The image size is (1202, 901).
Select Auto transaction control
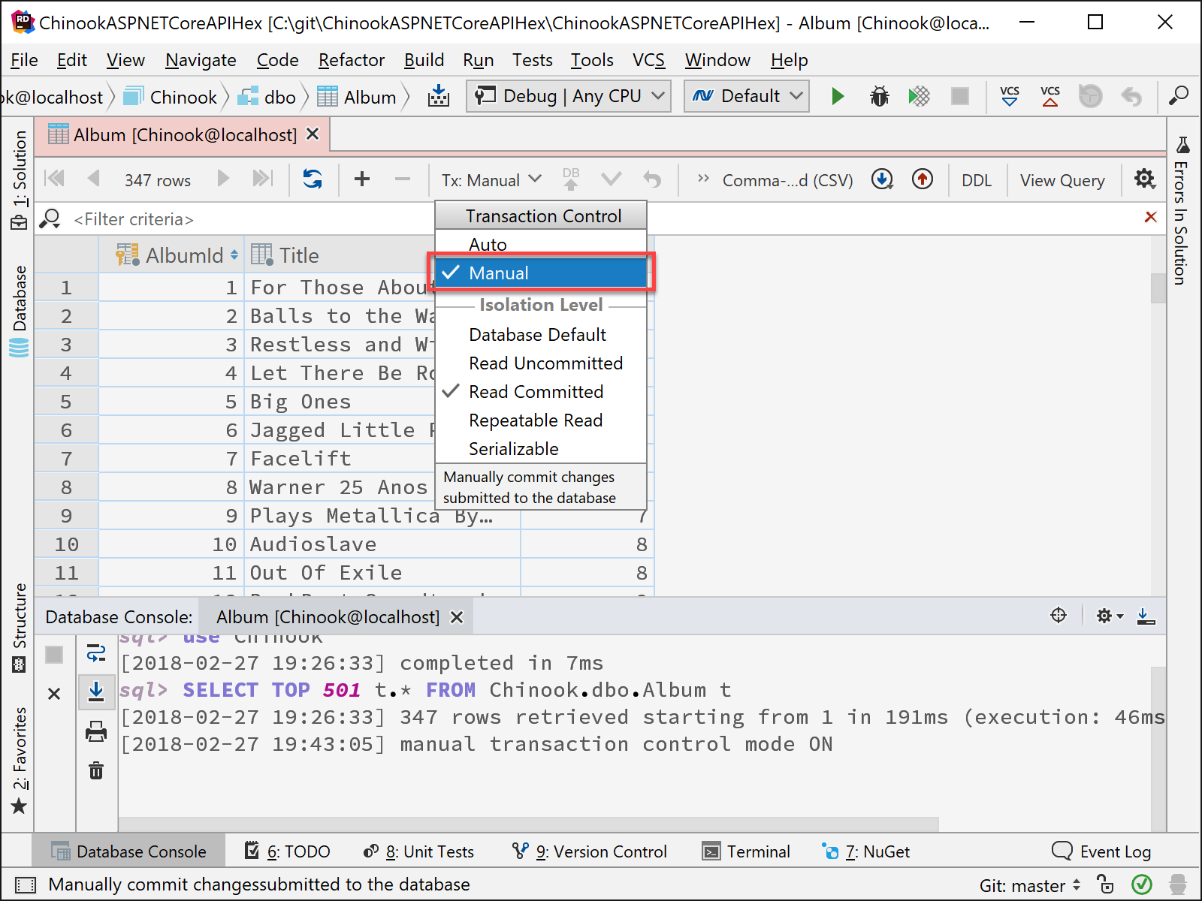tap(541, 245)
